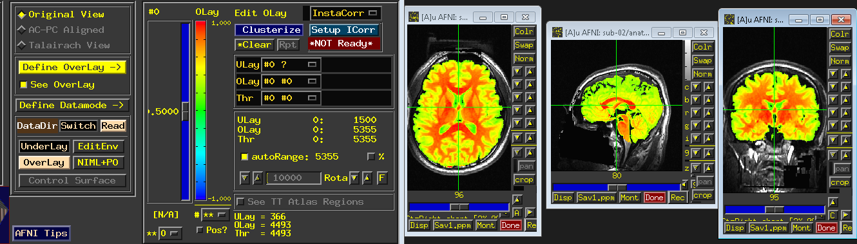Toggle the F button next to Rota
Image resolution: width=857 pixels, height=244 pixels.
click(382, 178)
